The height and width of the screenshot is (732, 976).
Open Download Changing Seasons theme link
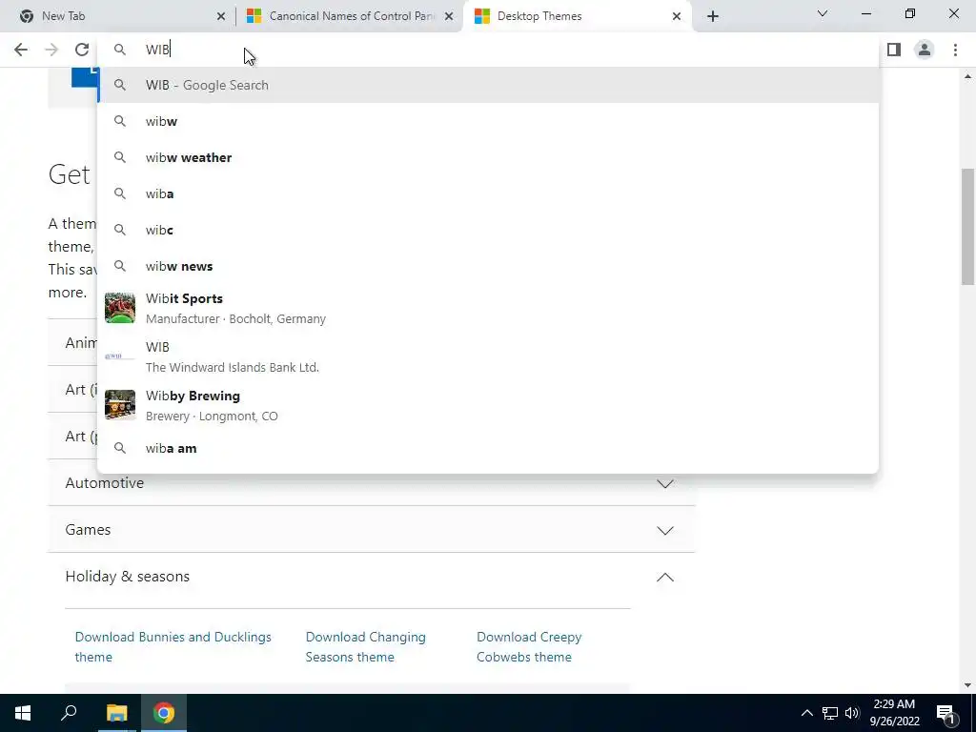[x=365, y=647]
